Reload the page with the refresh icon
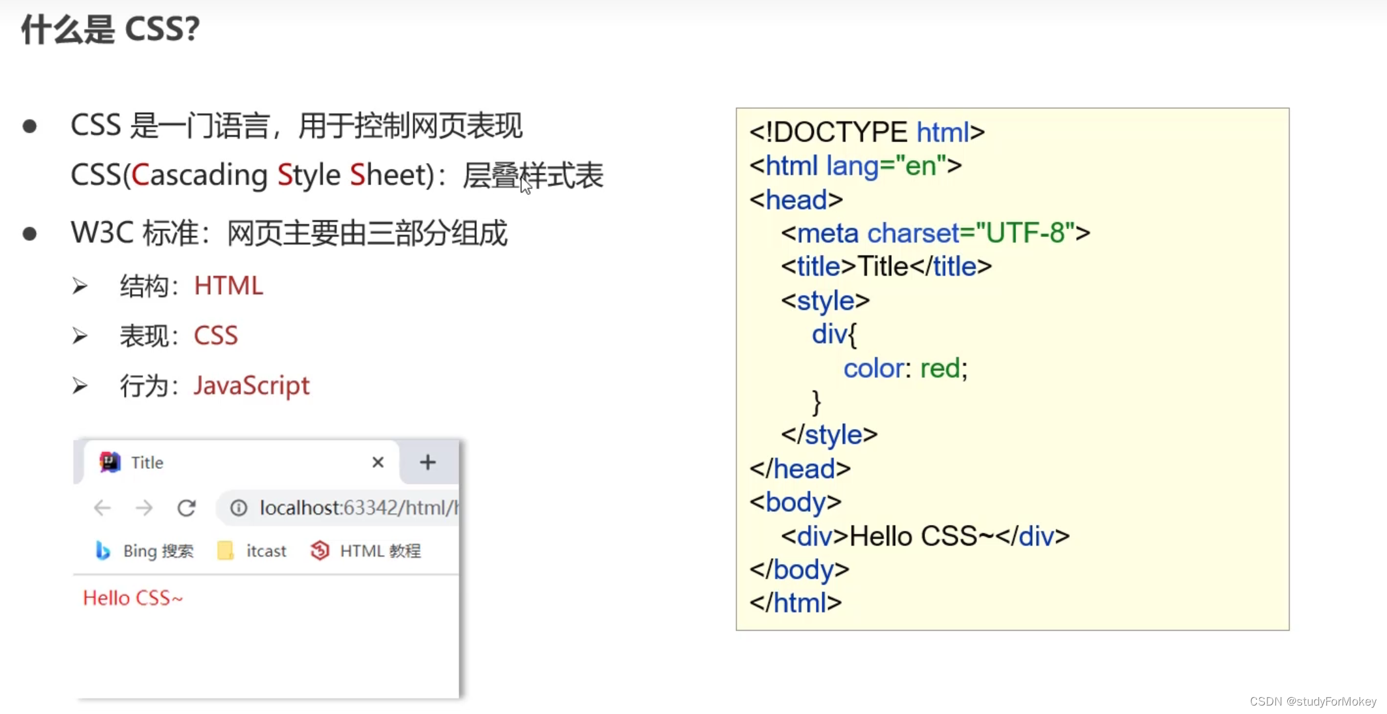Viewport: 1387px width, 714px height. (187, 507)
